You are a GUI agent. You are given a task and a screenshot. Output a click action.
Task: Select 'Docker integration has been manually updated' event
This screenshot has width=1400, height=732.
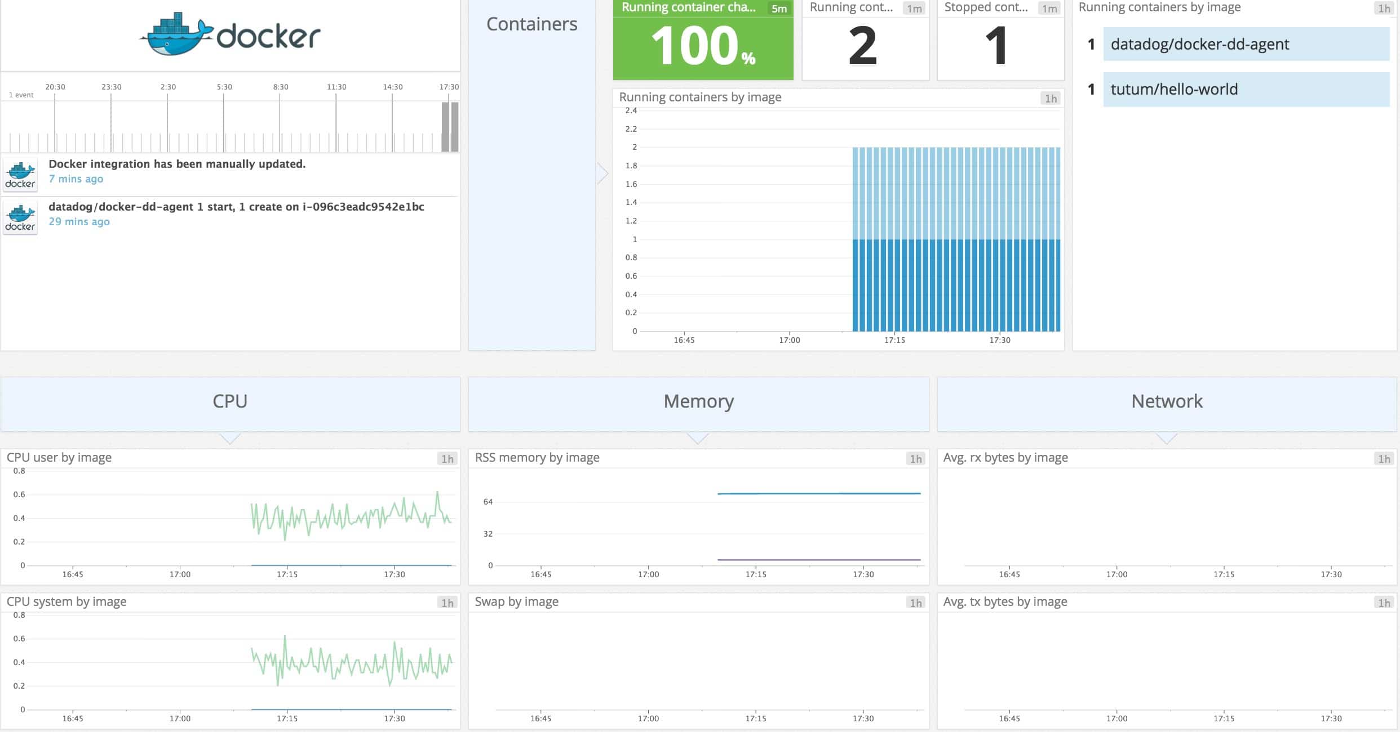coord(177,164)
